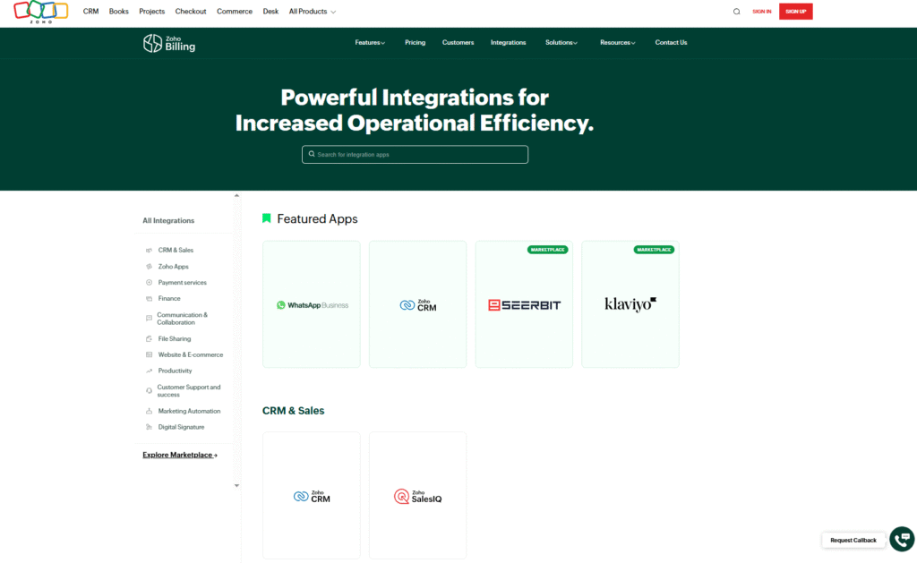917x563 pixels.
Task: Follow the Explore Marketplace link
Action: click(x=180, y=455)
